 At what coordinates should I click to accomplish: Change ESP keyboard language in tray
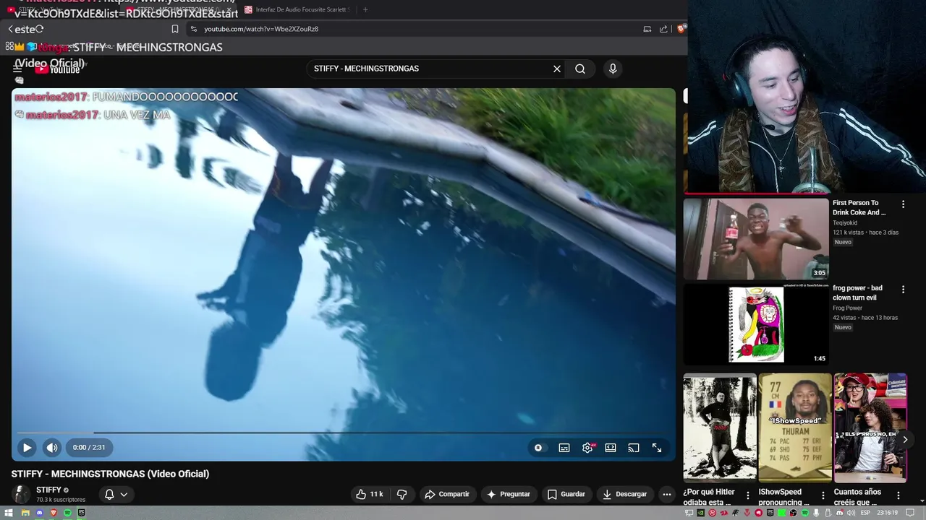(x=865, y=513)
